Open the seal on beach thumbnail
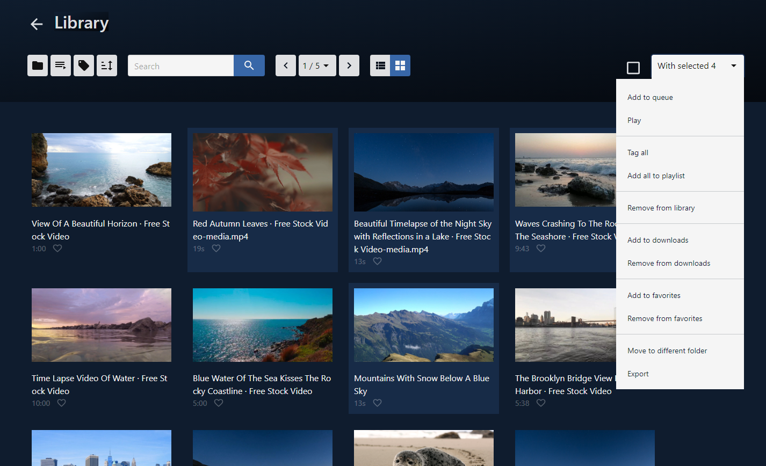The width and height of the screenshot is (766, 466). [424, 448]
